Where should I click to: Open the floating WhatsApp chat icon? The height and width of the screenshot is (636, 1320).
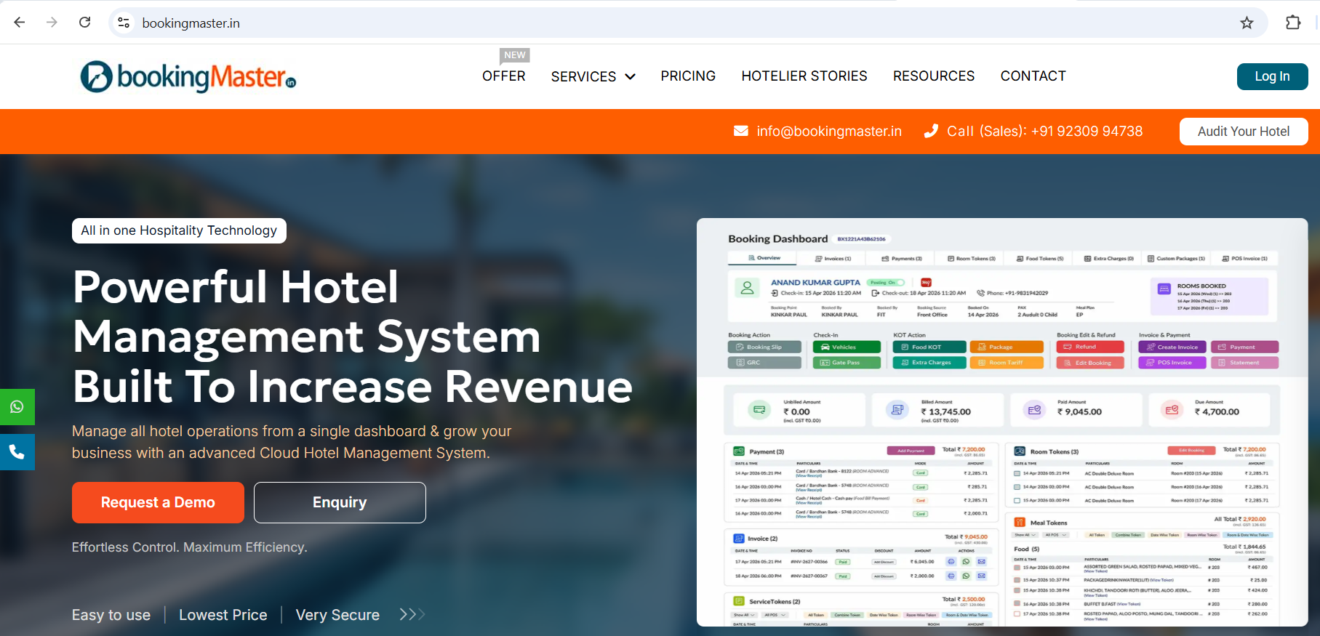(x=17, y=407)
